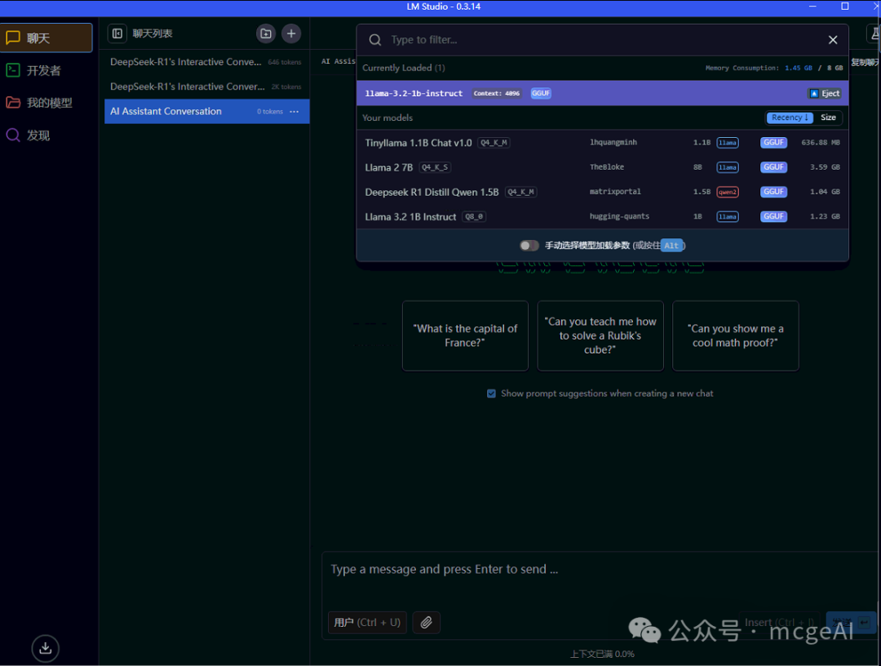Click publisher name matrixportal
The height and width of the screenshot is (666, 881).
[615, 192]
